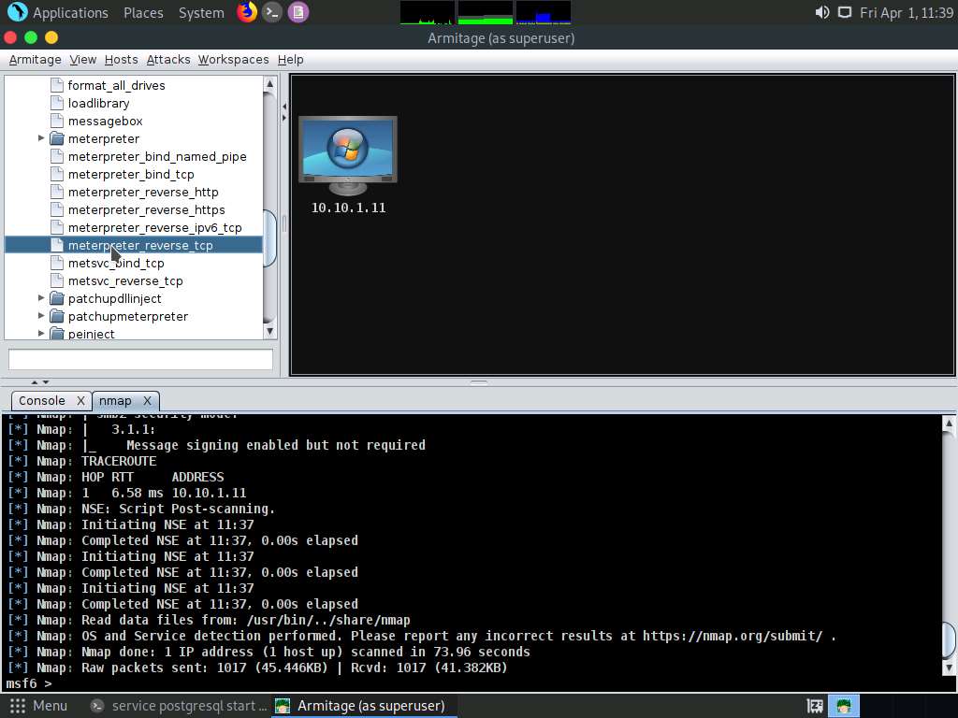The width and height of the screenshot is (958, 718).
Task: Click the module search input field
Action: coord(140,359)
